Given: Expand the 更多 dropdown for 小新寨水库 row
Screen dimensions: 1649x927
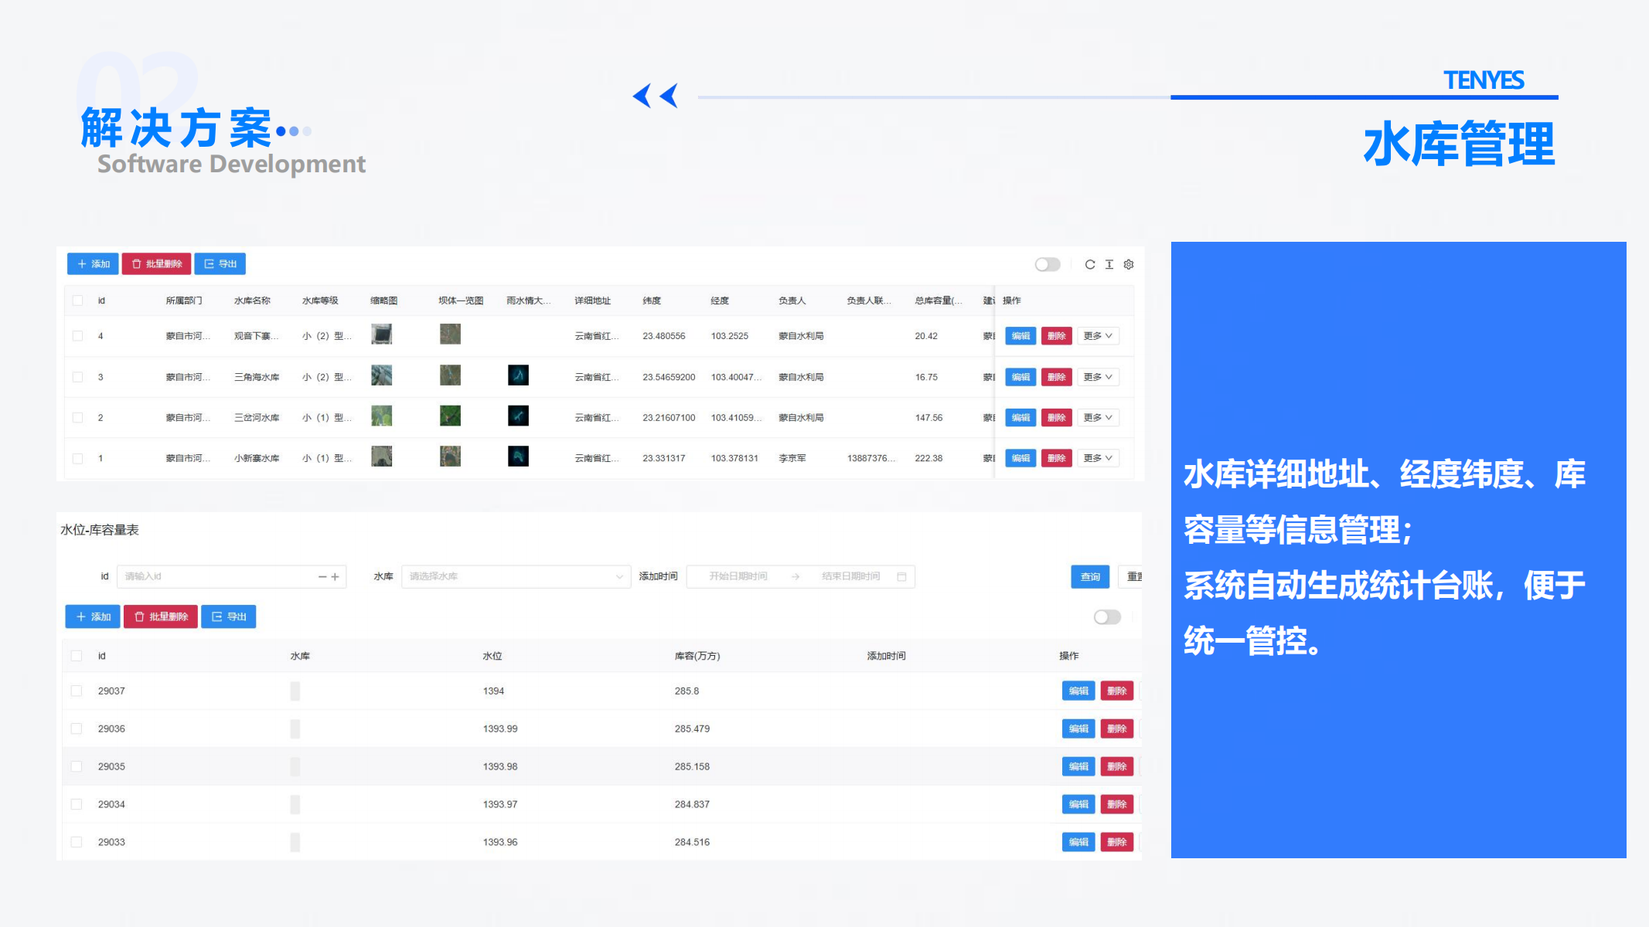Looking at the screenshot, I should [x=1097, y=458].
